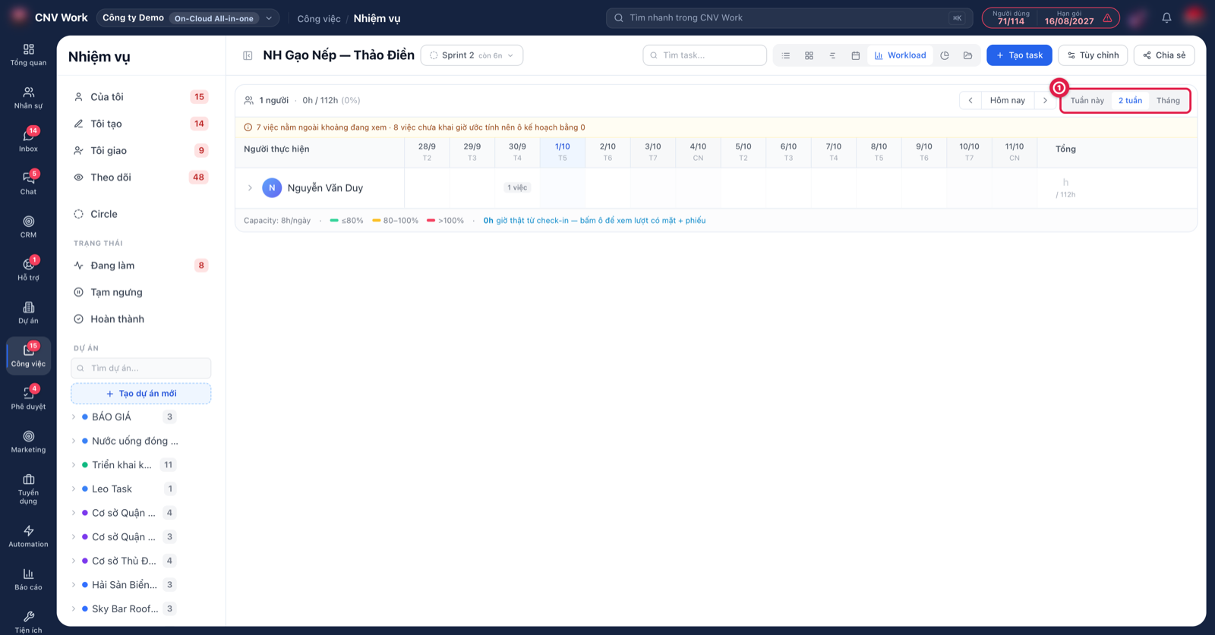Click Tùy chỉnh button

(x=1093, y=55)
